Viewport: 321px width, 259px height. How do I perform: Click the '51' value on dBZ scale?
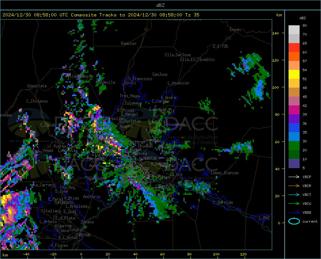tap(305, 79)
